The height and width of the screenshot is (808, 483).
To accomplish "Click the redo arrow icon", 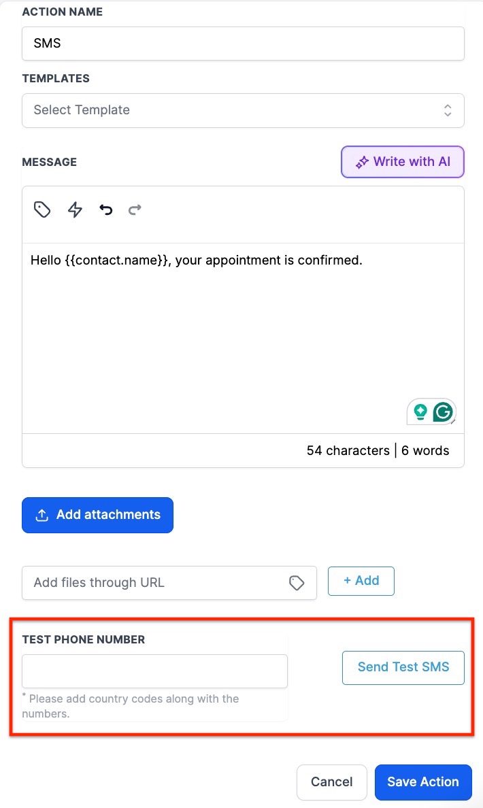I will tap(135, 209).
